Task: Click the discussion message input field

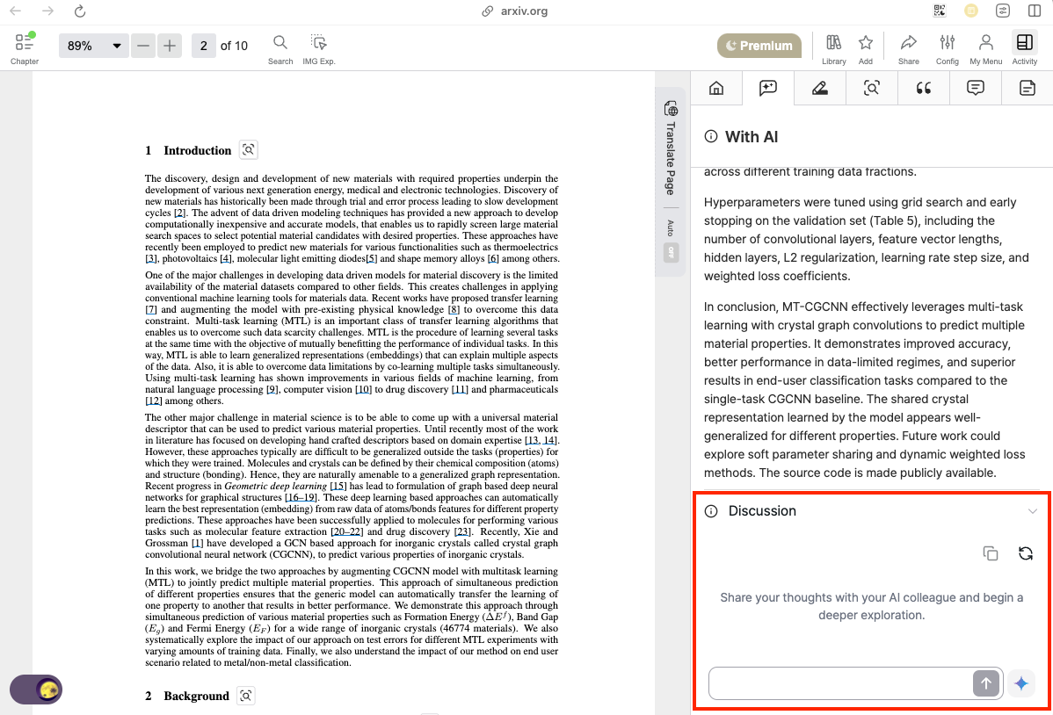Action: (x=840, y=683)
